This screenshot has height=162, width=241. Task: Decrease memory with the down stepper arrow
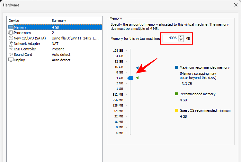[x=181, y=40]
